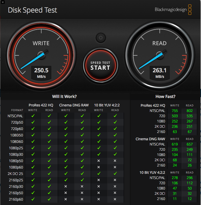Click the Write speed 250.5 MB/s readout
The height and width of the screenshot is (205, 201).
click(x=41, y=73)
